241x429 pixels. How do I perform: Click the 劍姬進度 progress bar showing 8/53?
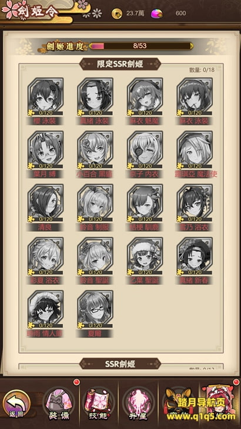141,46
